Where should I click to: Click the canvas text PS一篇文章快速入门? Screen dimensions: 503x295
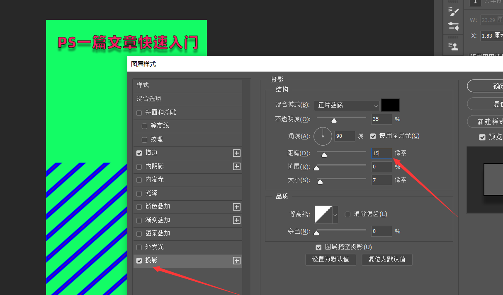click(x=128, y=43)
